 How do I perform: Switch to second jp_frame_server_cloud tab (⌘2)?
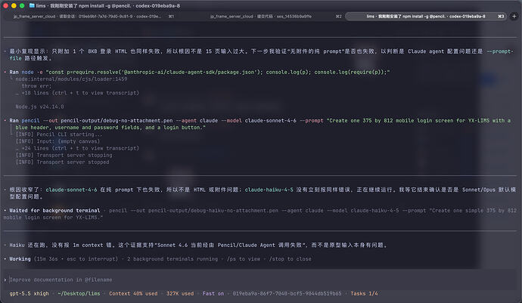pyautogui.click(x=261, y=16)
